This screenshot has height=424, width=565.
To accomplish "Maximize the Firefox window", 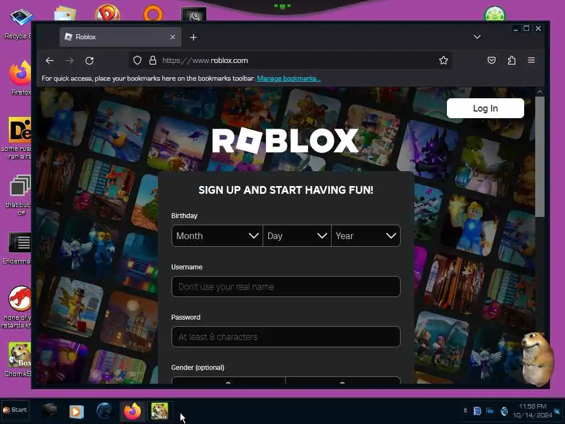I will (x=526, y=29).
